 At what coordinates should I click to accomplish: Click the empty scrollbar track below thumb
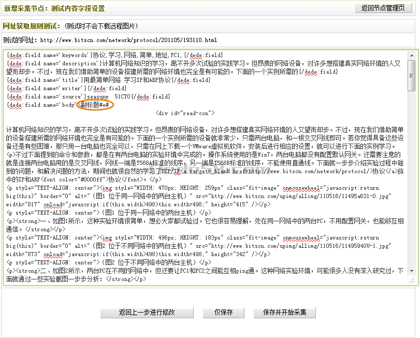pyautogui.click(x=411, y=181)
